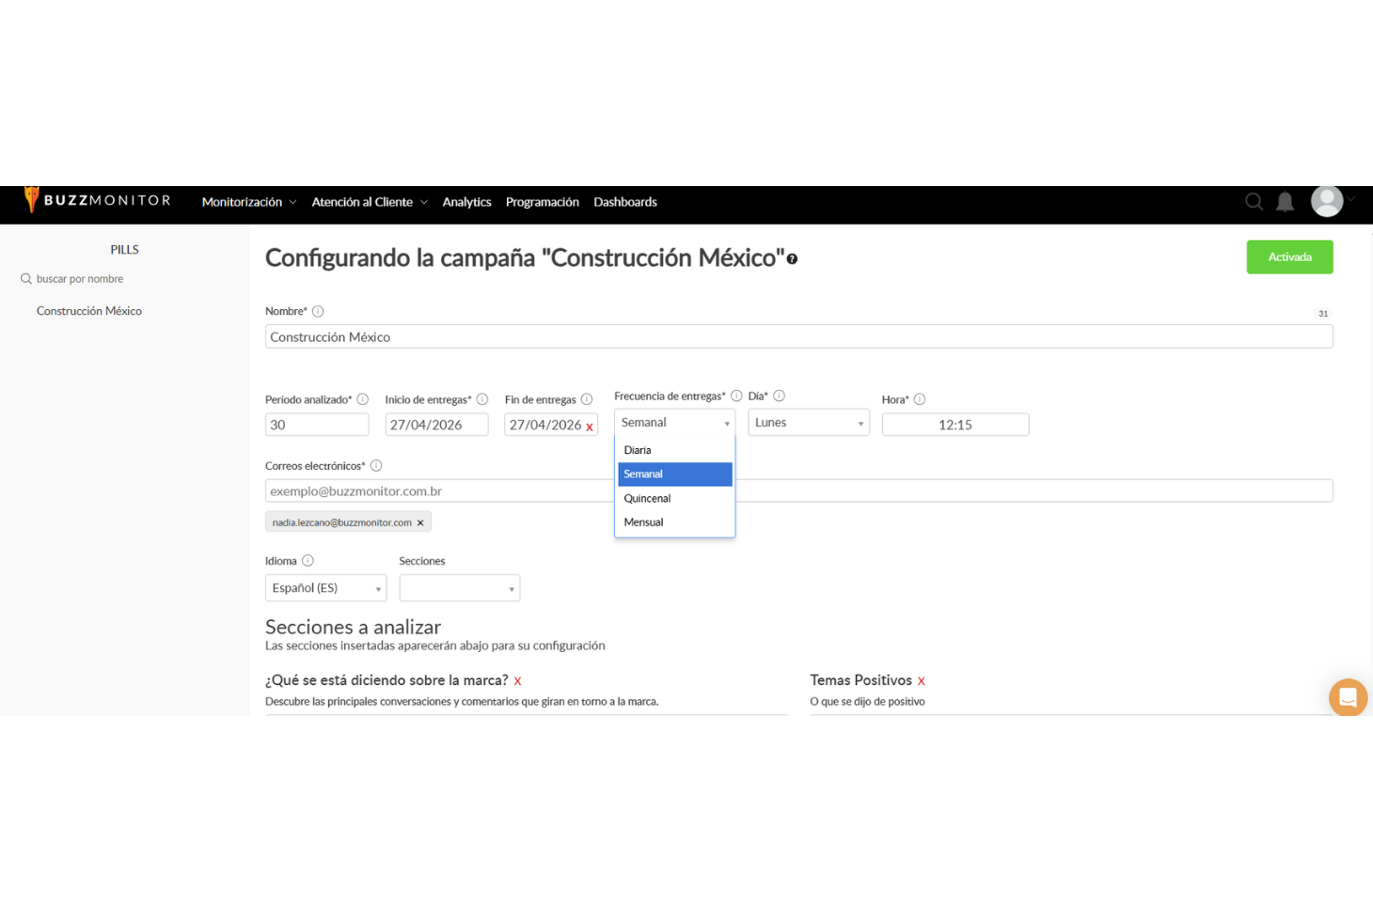Remove nadia.lezcano email tag
Image resolution: width=1373 pixels, height=902 pixels.
(x=420, y=522)
